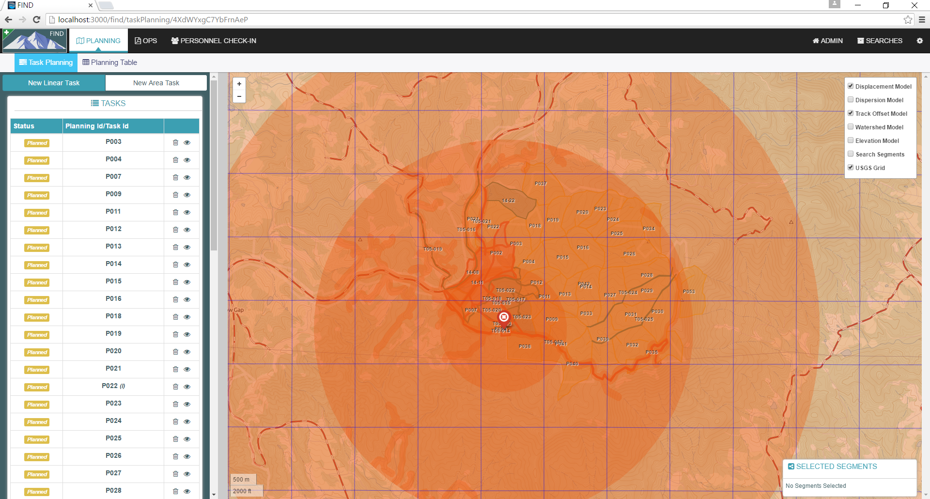Open the ADMIN menu
930x499 pixels.
(x=828, y=41)
